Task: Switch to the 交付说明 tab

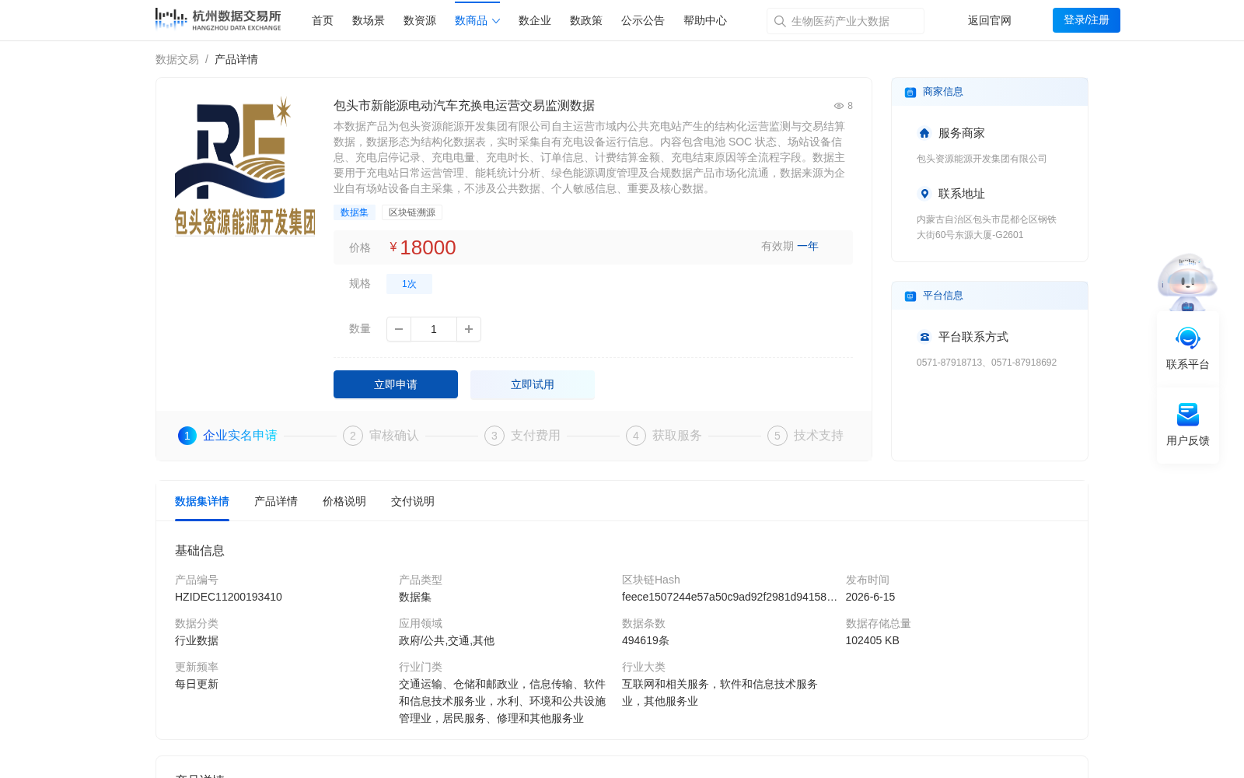Action: click(413, 502)
